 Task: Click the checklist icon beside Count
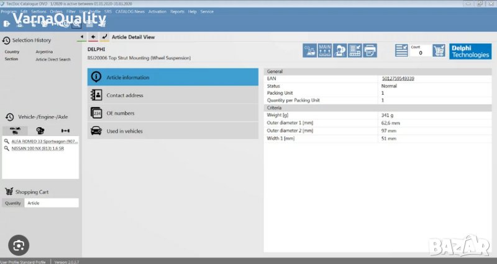click(401, 51)
